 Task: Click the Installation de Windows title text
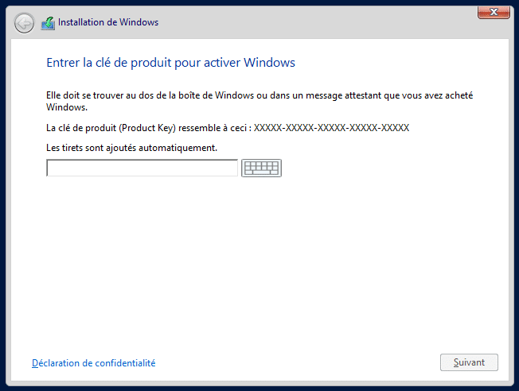(108, 22)
